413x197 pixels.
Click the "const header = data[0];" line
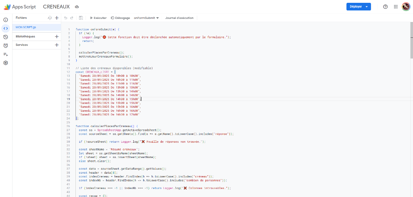pyautogui.click(x=99, y=172)
